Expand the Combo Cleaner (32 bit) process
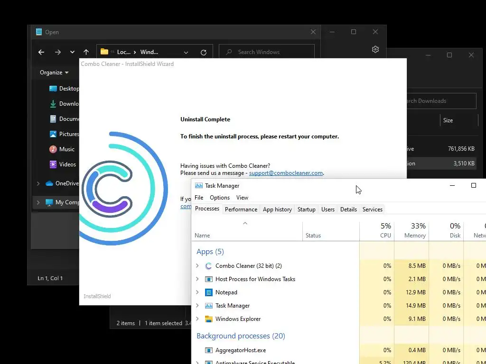 coord(197,265)
